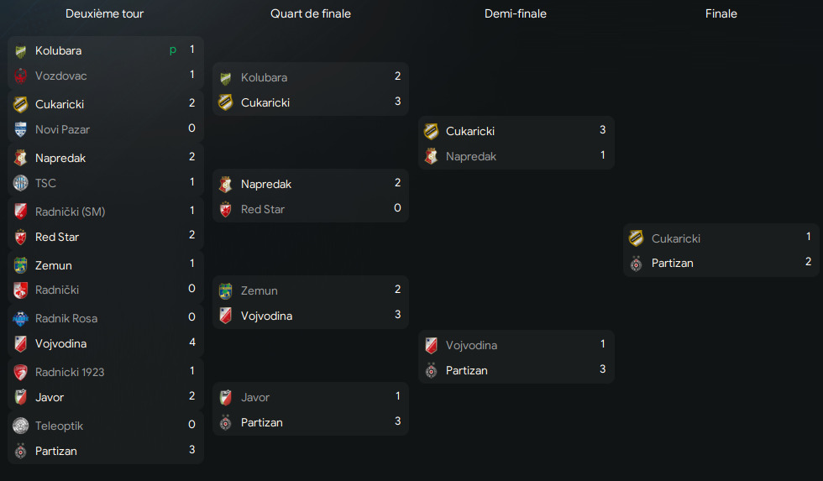Viewport: 823px width, 481px height.
Task: Click Kolubara name in the Quart de finale
Action: [x=264, y=78]
